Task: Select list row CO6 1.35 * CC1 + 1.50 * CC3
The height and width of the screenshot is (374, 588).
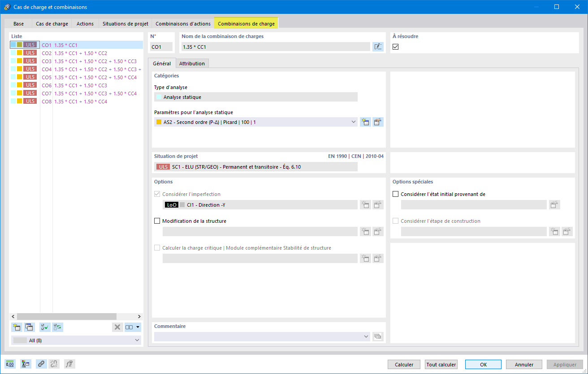Action: point(76,85)
